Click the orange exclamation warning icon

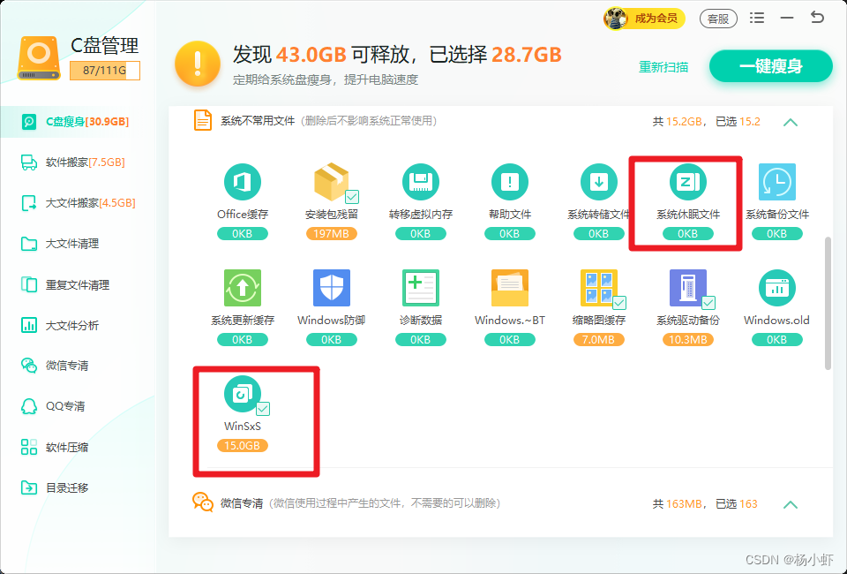[x=198, y=64]
